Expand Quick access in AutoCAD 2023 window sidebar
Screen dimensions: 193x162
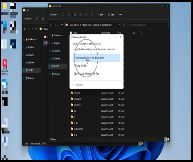point(50,35)
